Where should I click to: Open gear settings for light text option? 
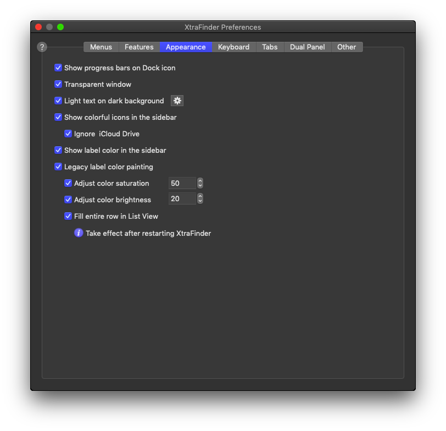[x=177, y=101]
